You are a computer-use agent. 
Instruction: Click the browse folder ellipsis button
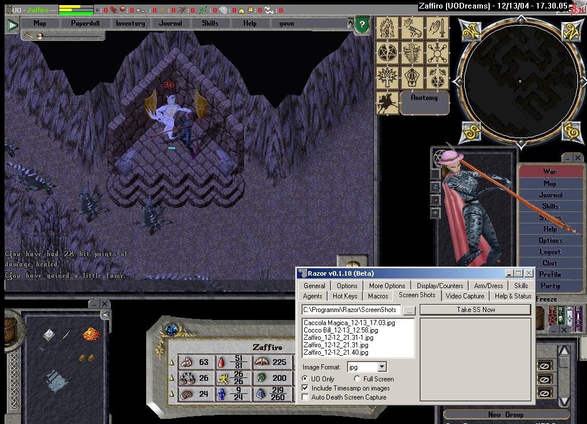(410, 310)
